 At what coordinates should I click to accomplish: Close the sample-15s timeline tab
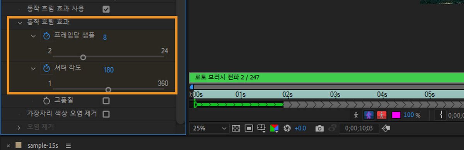[8, 146]
